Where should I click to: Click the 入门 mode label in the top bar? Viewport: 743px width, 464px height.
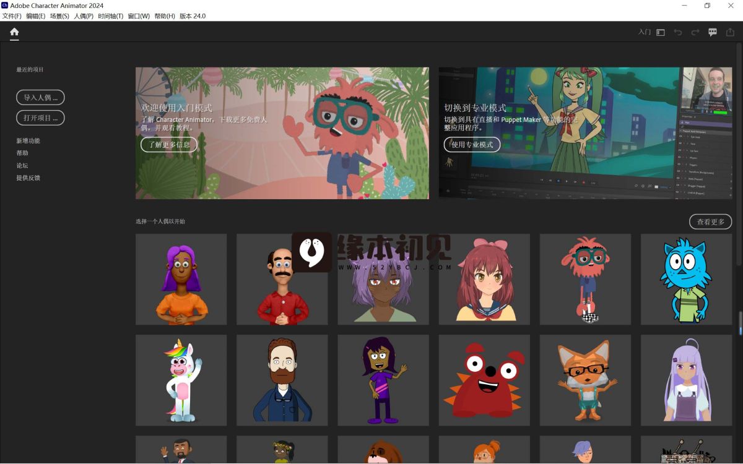[645, 32]
